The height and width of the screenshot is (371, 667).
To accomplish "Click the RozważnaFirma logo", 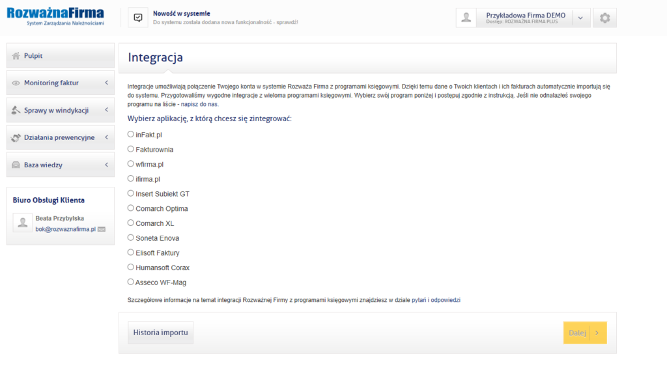I will pos(55,16).
